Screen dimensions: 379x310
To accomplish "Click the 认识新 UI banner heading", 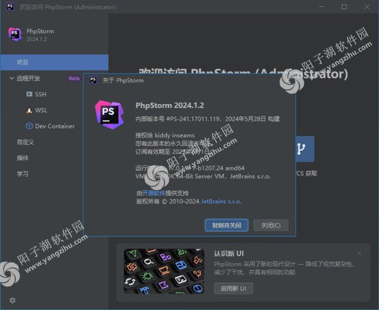I will pyautogui.click(x=229, y=254).
